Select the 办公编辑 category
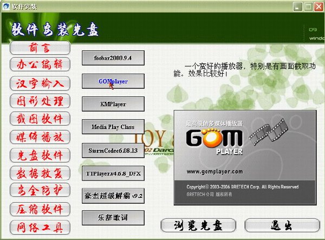Viewport: 325px width, 240px height. pyautogui.click(x=40, y=64)
